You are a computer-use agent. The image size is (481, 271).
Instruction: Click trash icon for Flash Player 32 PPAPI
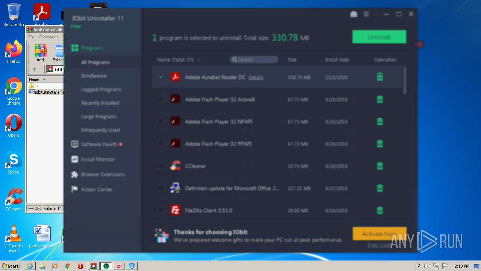click(x=380, y=144)
